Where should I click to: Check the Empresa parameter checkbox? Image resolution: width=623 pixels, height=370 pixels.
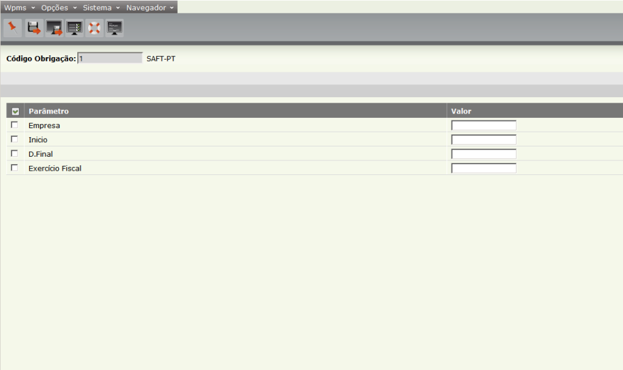pyautogui.click(x=15, y=125)
